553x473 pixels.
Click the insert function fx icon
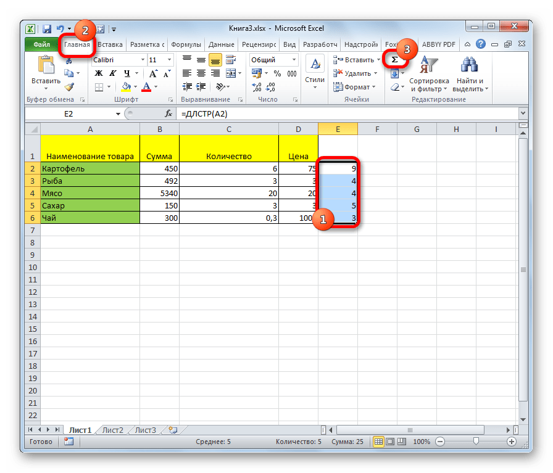point(168,114)
